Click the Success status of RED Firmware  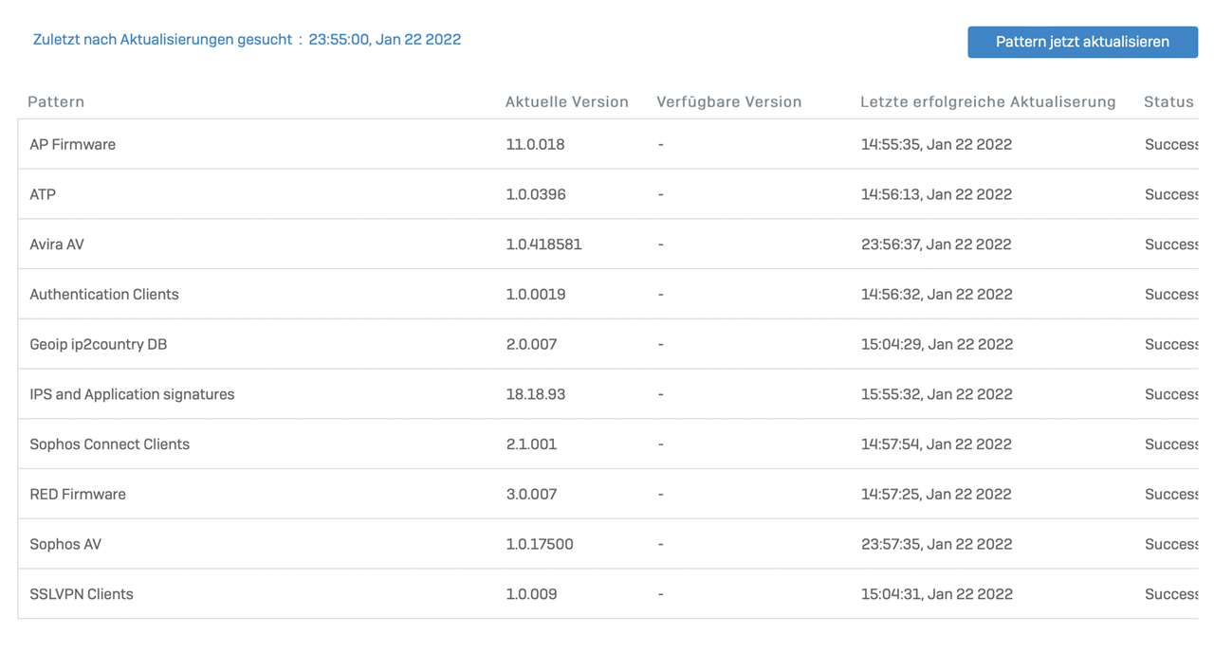(x=1171, y=495)
